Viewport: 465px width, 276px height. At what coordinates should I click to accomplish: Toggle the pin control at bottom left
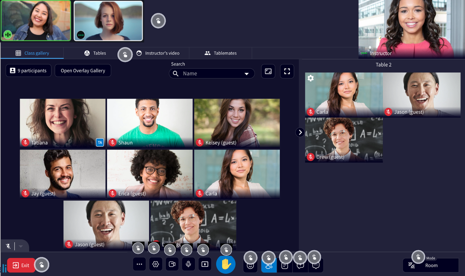pyautogui.click(x=8, y=246)
